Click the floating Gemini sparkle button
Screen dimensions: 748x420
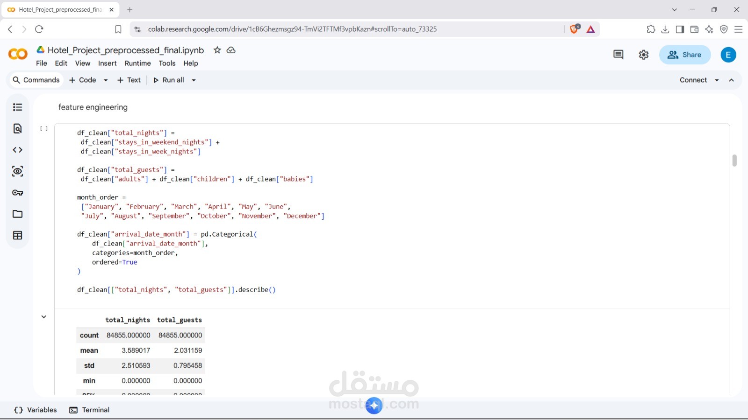pos(374,406)
